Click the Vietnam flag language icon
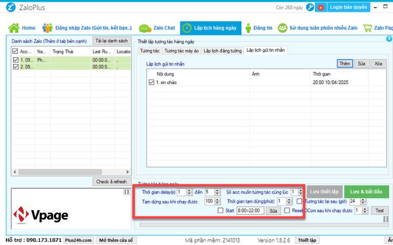The height and width of the screenshot is (245, 393). 321,8
